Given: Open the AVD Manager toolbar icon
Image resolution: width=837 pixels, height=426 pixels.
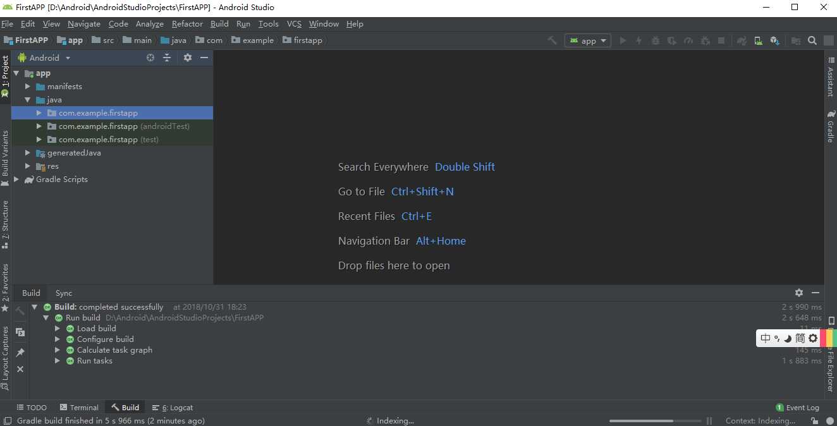Looking at the screenshot, I should pyautogui.click(x=758, y=40).
